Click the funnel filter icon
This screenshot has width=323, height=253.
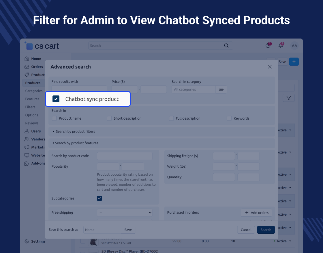click(x=288, y=98)
